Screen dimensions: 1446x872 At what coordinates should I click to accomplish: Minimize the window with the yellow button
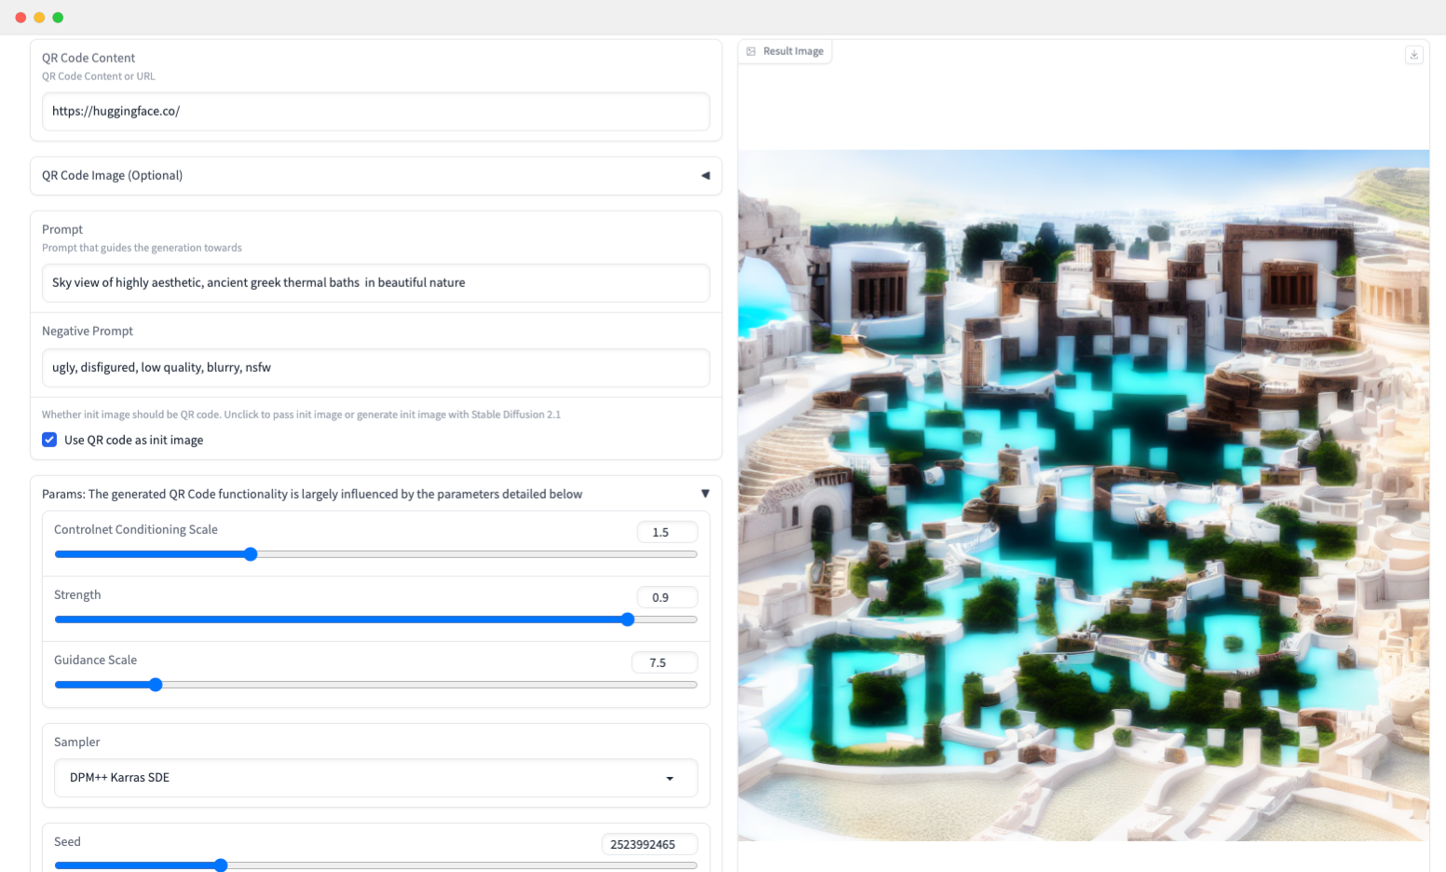39,18
